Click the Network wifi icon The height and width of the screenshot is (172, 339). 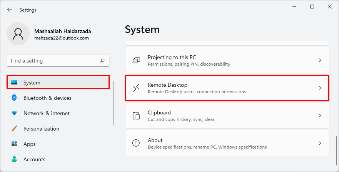(14, 113)
